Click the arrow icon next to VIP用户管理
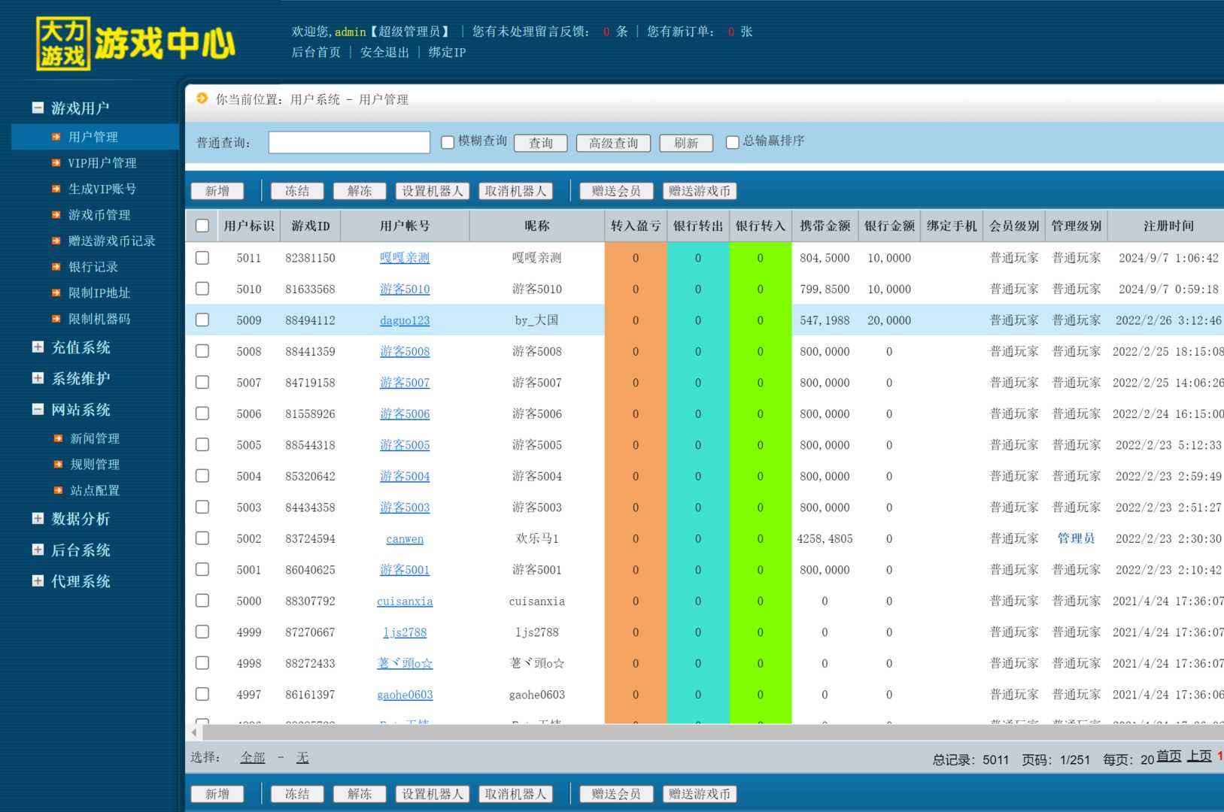Screen dimensions: 1224x812 point(56,163)
